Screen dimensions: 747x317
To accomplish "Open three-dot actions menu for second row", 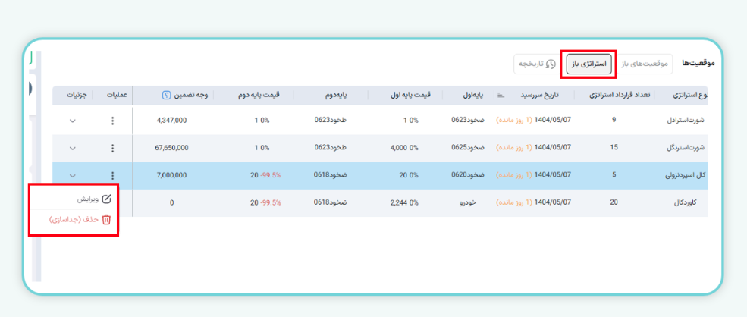I will tap(112, 149).
